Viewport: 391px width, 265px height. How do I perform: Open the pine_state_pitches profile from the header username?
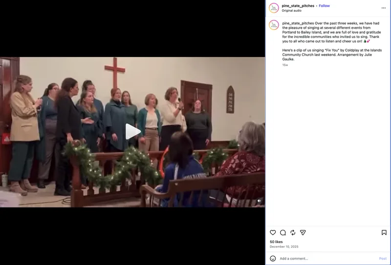[298, 6]
